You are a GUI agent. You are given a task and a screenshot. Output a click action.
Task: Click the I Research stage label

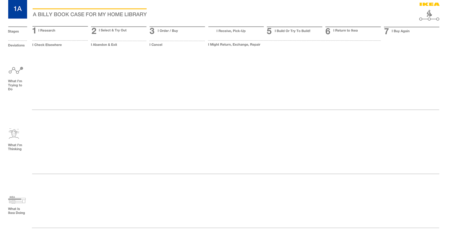[47, 31]
